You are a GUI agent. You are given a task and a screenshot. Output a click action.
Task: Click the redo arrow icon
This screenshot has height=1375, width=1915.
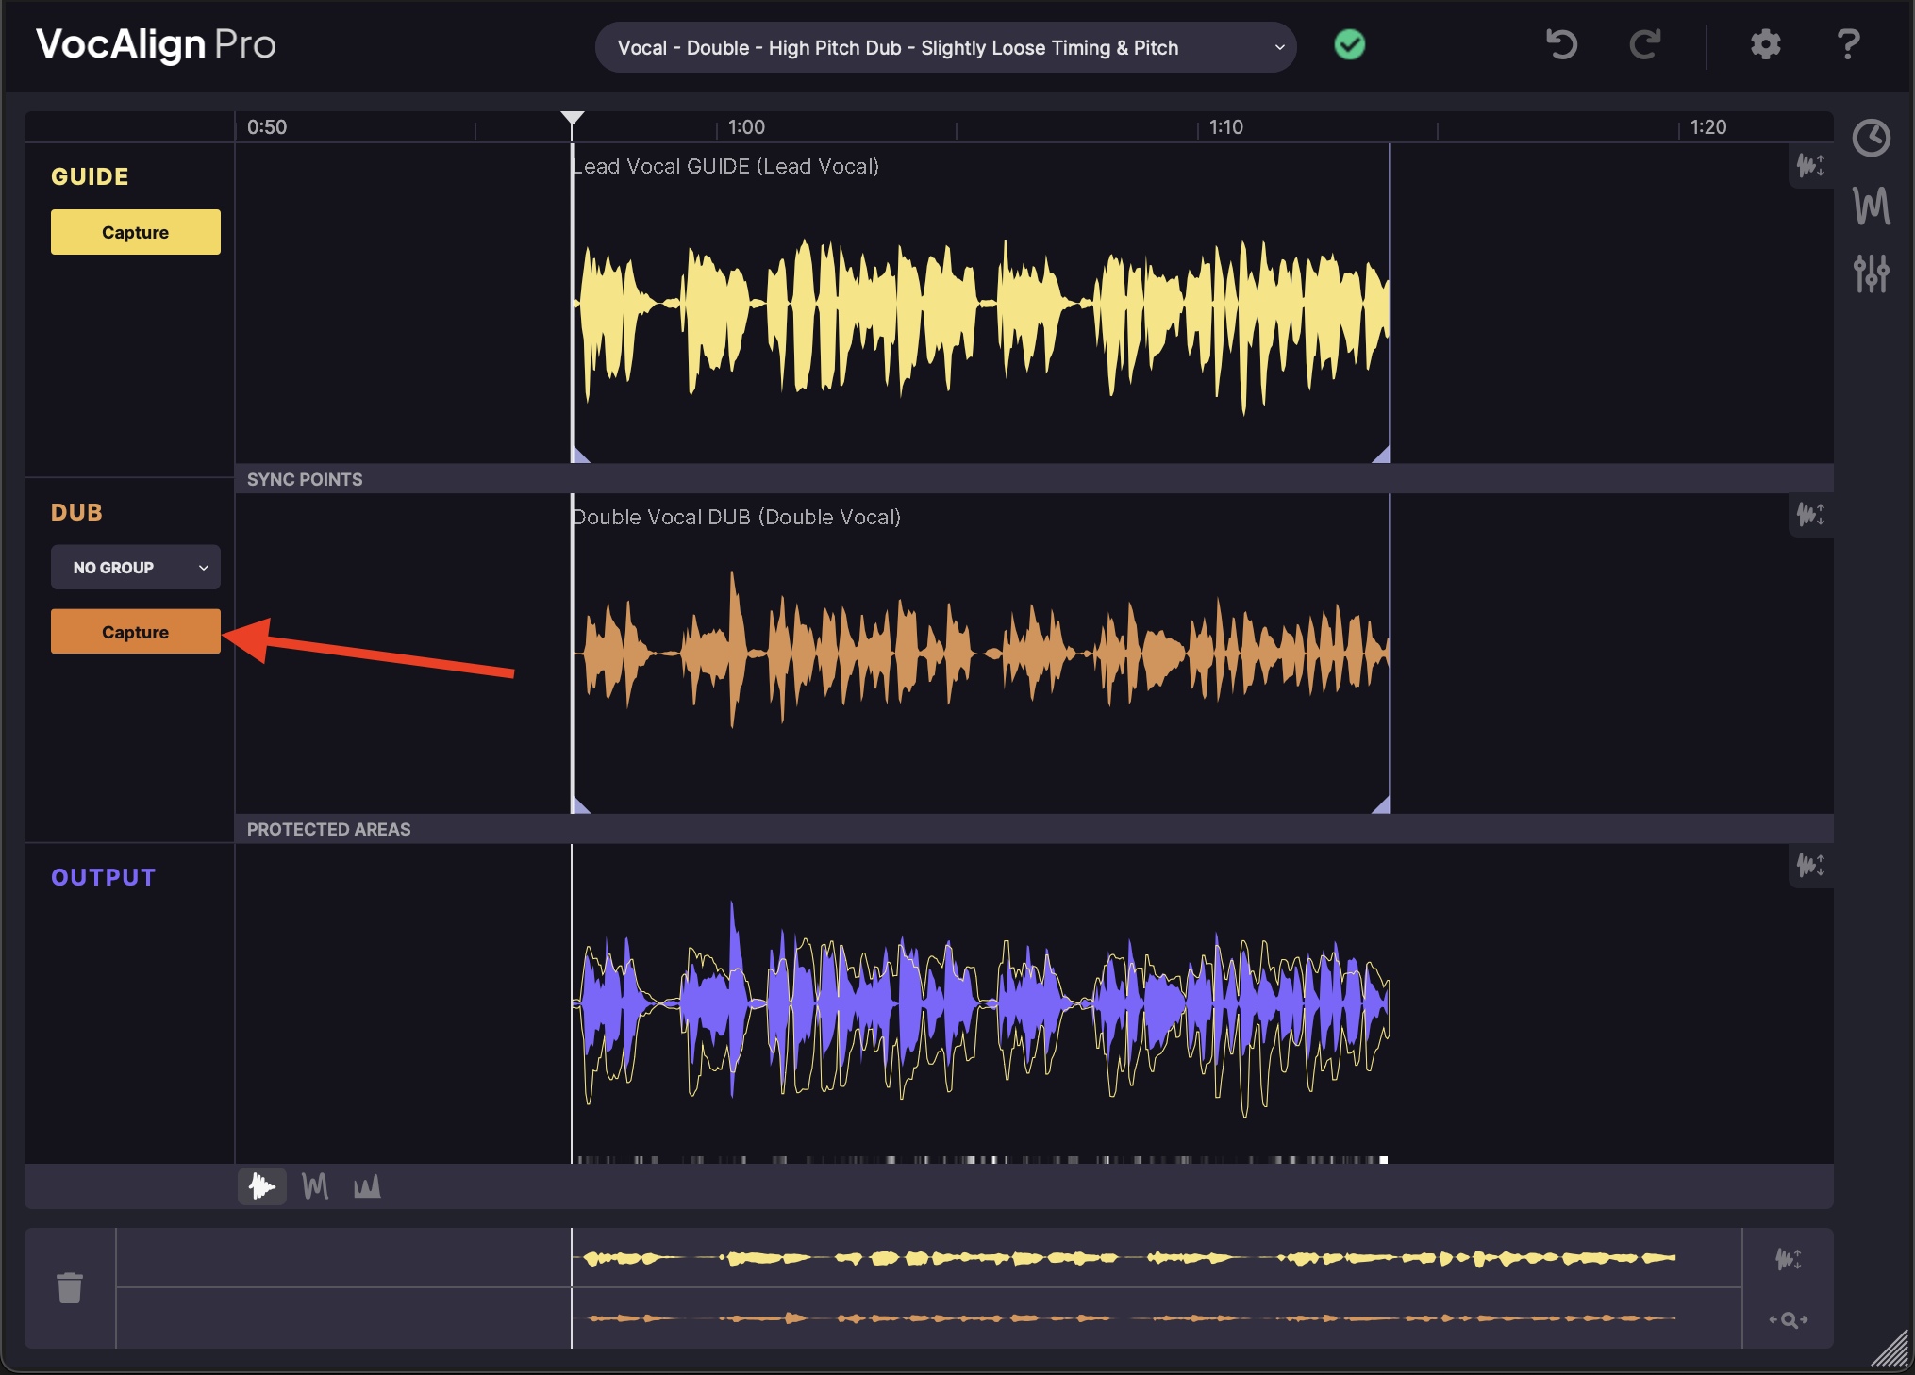[x=1644, y=44]
